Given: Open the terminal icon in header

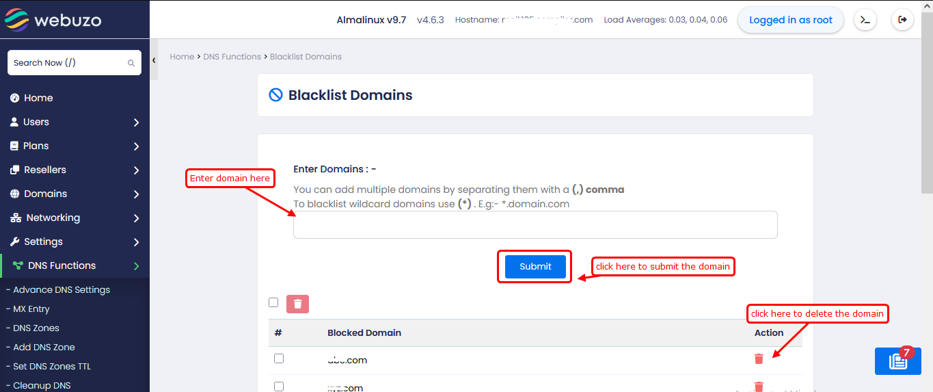Looking at the screenshot, I should (865, 20).
